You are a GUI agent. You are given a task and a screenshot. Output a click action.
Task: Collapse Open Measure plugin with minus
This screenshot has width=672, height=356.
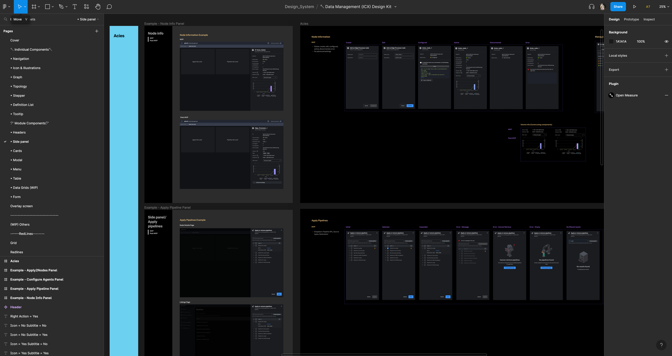(x=666, y=95)
